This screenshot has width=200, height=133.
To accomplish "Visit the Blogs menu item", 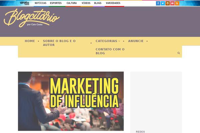I will pos(98,3).
